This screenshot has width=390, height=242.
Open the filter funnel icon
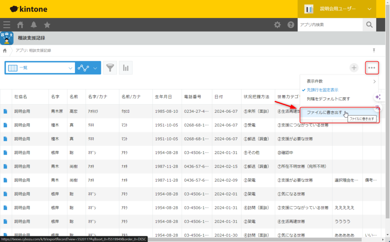(x=110, y=68)
